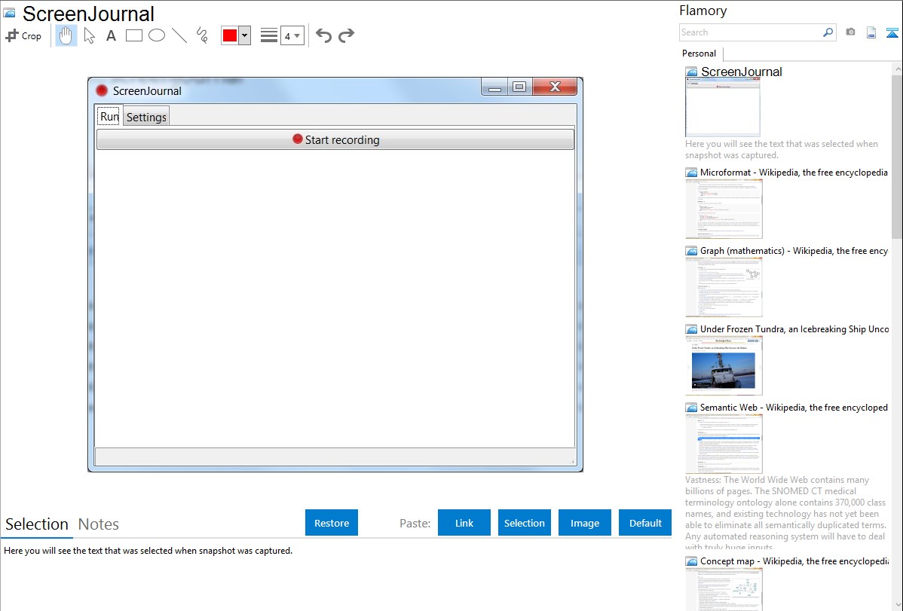The width and height of the screenshot is (903, 611).
Task: Select the text annotation tool
Action: pyautogui.click(x=111, y=35)
